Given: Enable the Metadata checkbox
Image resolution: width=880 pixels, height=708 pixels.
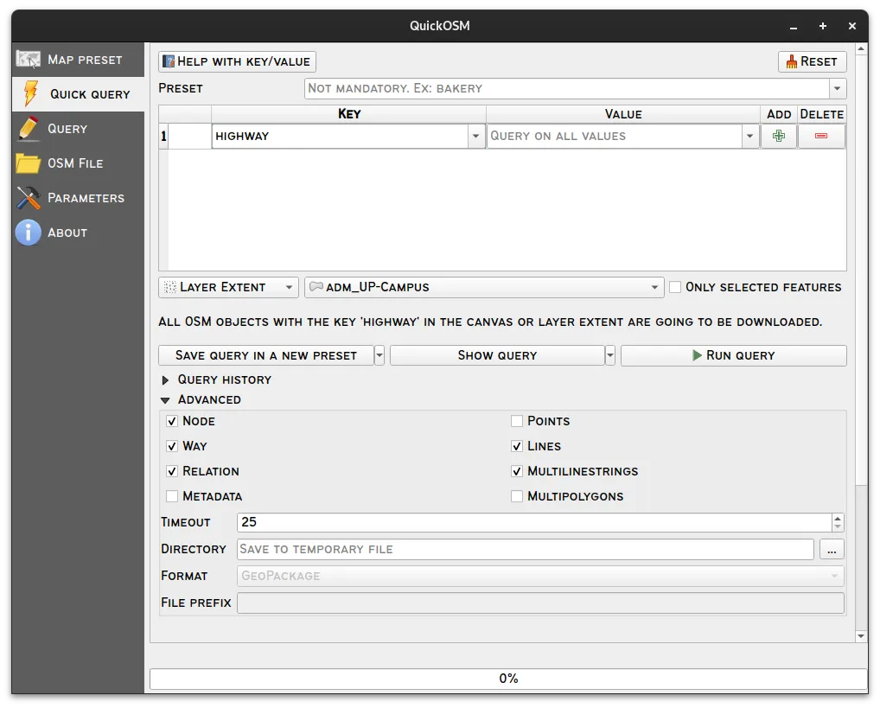Looking at the screenshot, I should (x=172, y=496).
